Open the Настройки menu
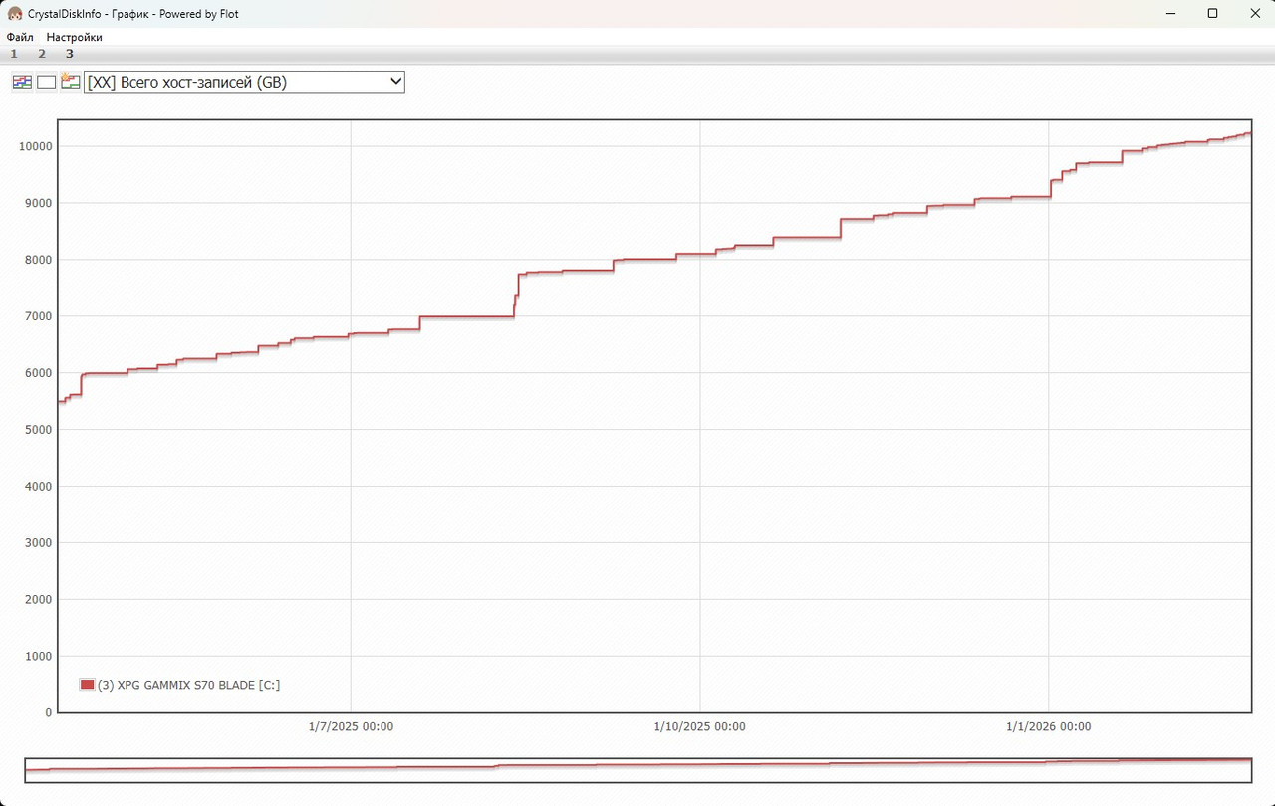Image resolution: width=1275 pixels, height=806 pixels. (74, 37)
